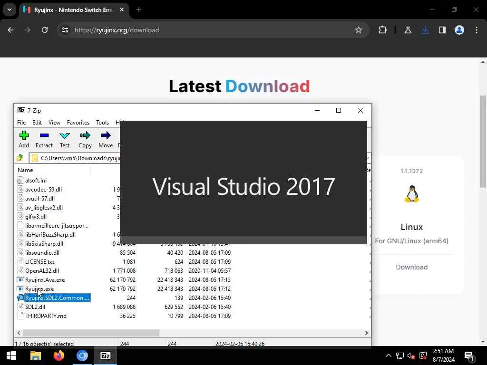Show hidden system tray icons

(389, 355)
